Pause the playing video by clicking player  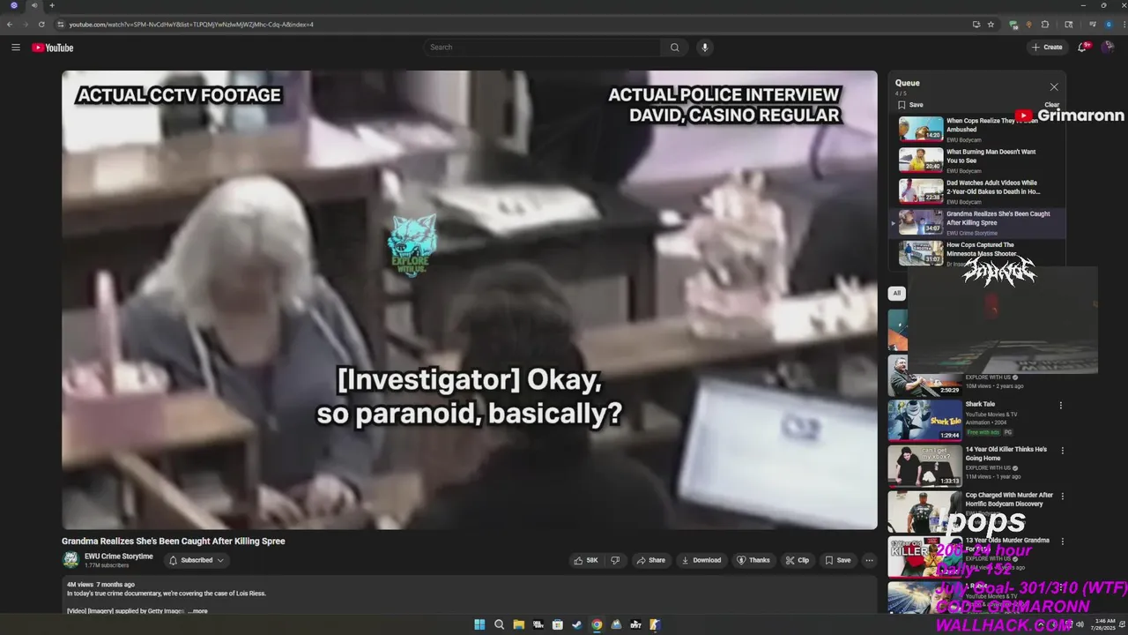[x=469, y=300]
